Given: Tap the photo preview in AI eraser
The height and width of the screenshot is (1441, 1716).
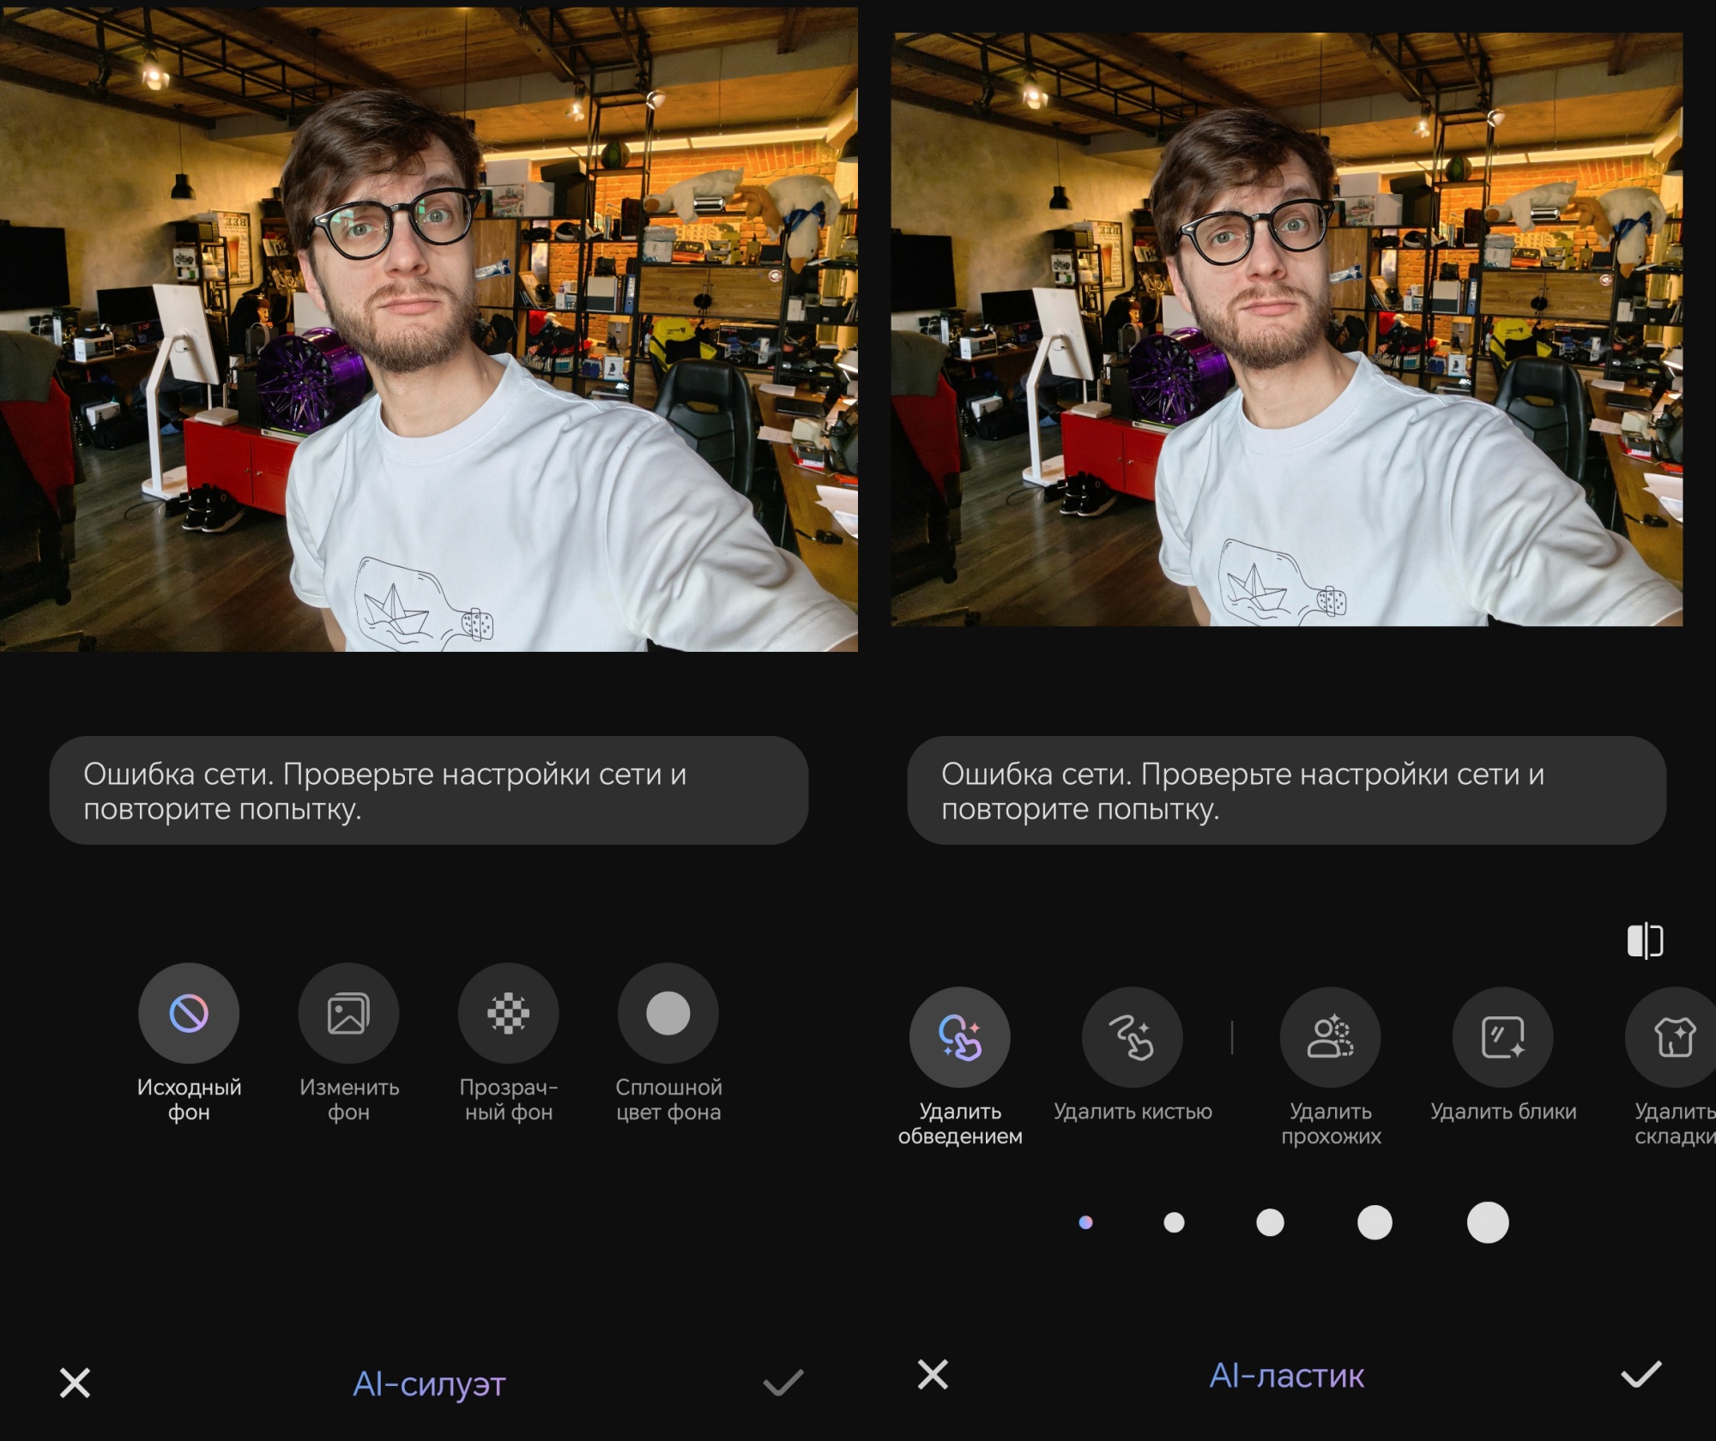Looking at the screenshot, I should pyautogui.click(x=1287, y=329).
